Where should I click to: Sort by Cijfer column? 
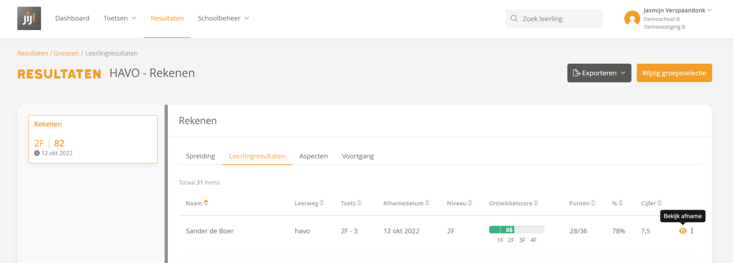[x=651, y=203]
